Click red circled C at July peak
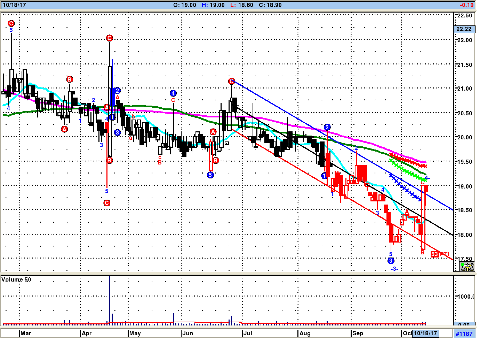Viewport: 487px width, 338px height. tap(232, 81)
